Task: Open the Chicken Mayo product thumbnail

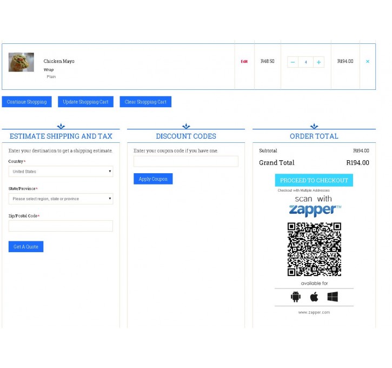Action: click(x=21, y=62)
